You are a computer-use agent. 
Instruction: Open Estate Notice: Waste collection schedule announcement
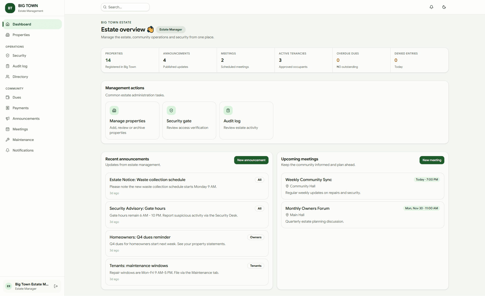[x=187, y=186]
